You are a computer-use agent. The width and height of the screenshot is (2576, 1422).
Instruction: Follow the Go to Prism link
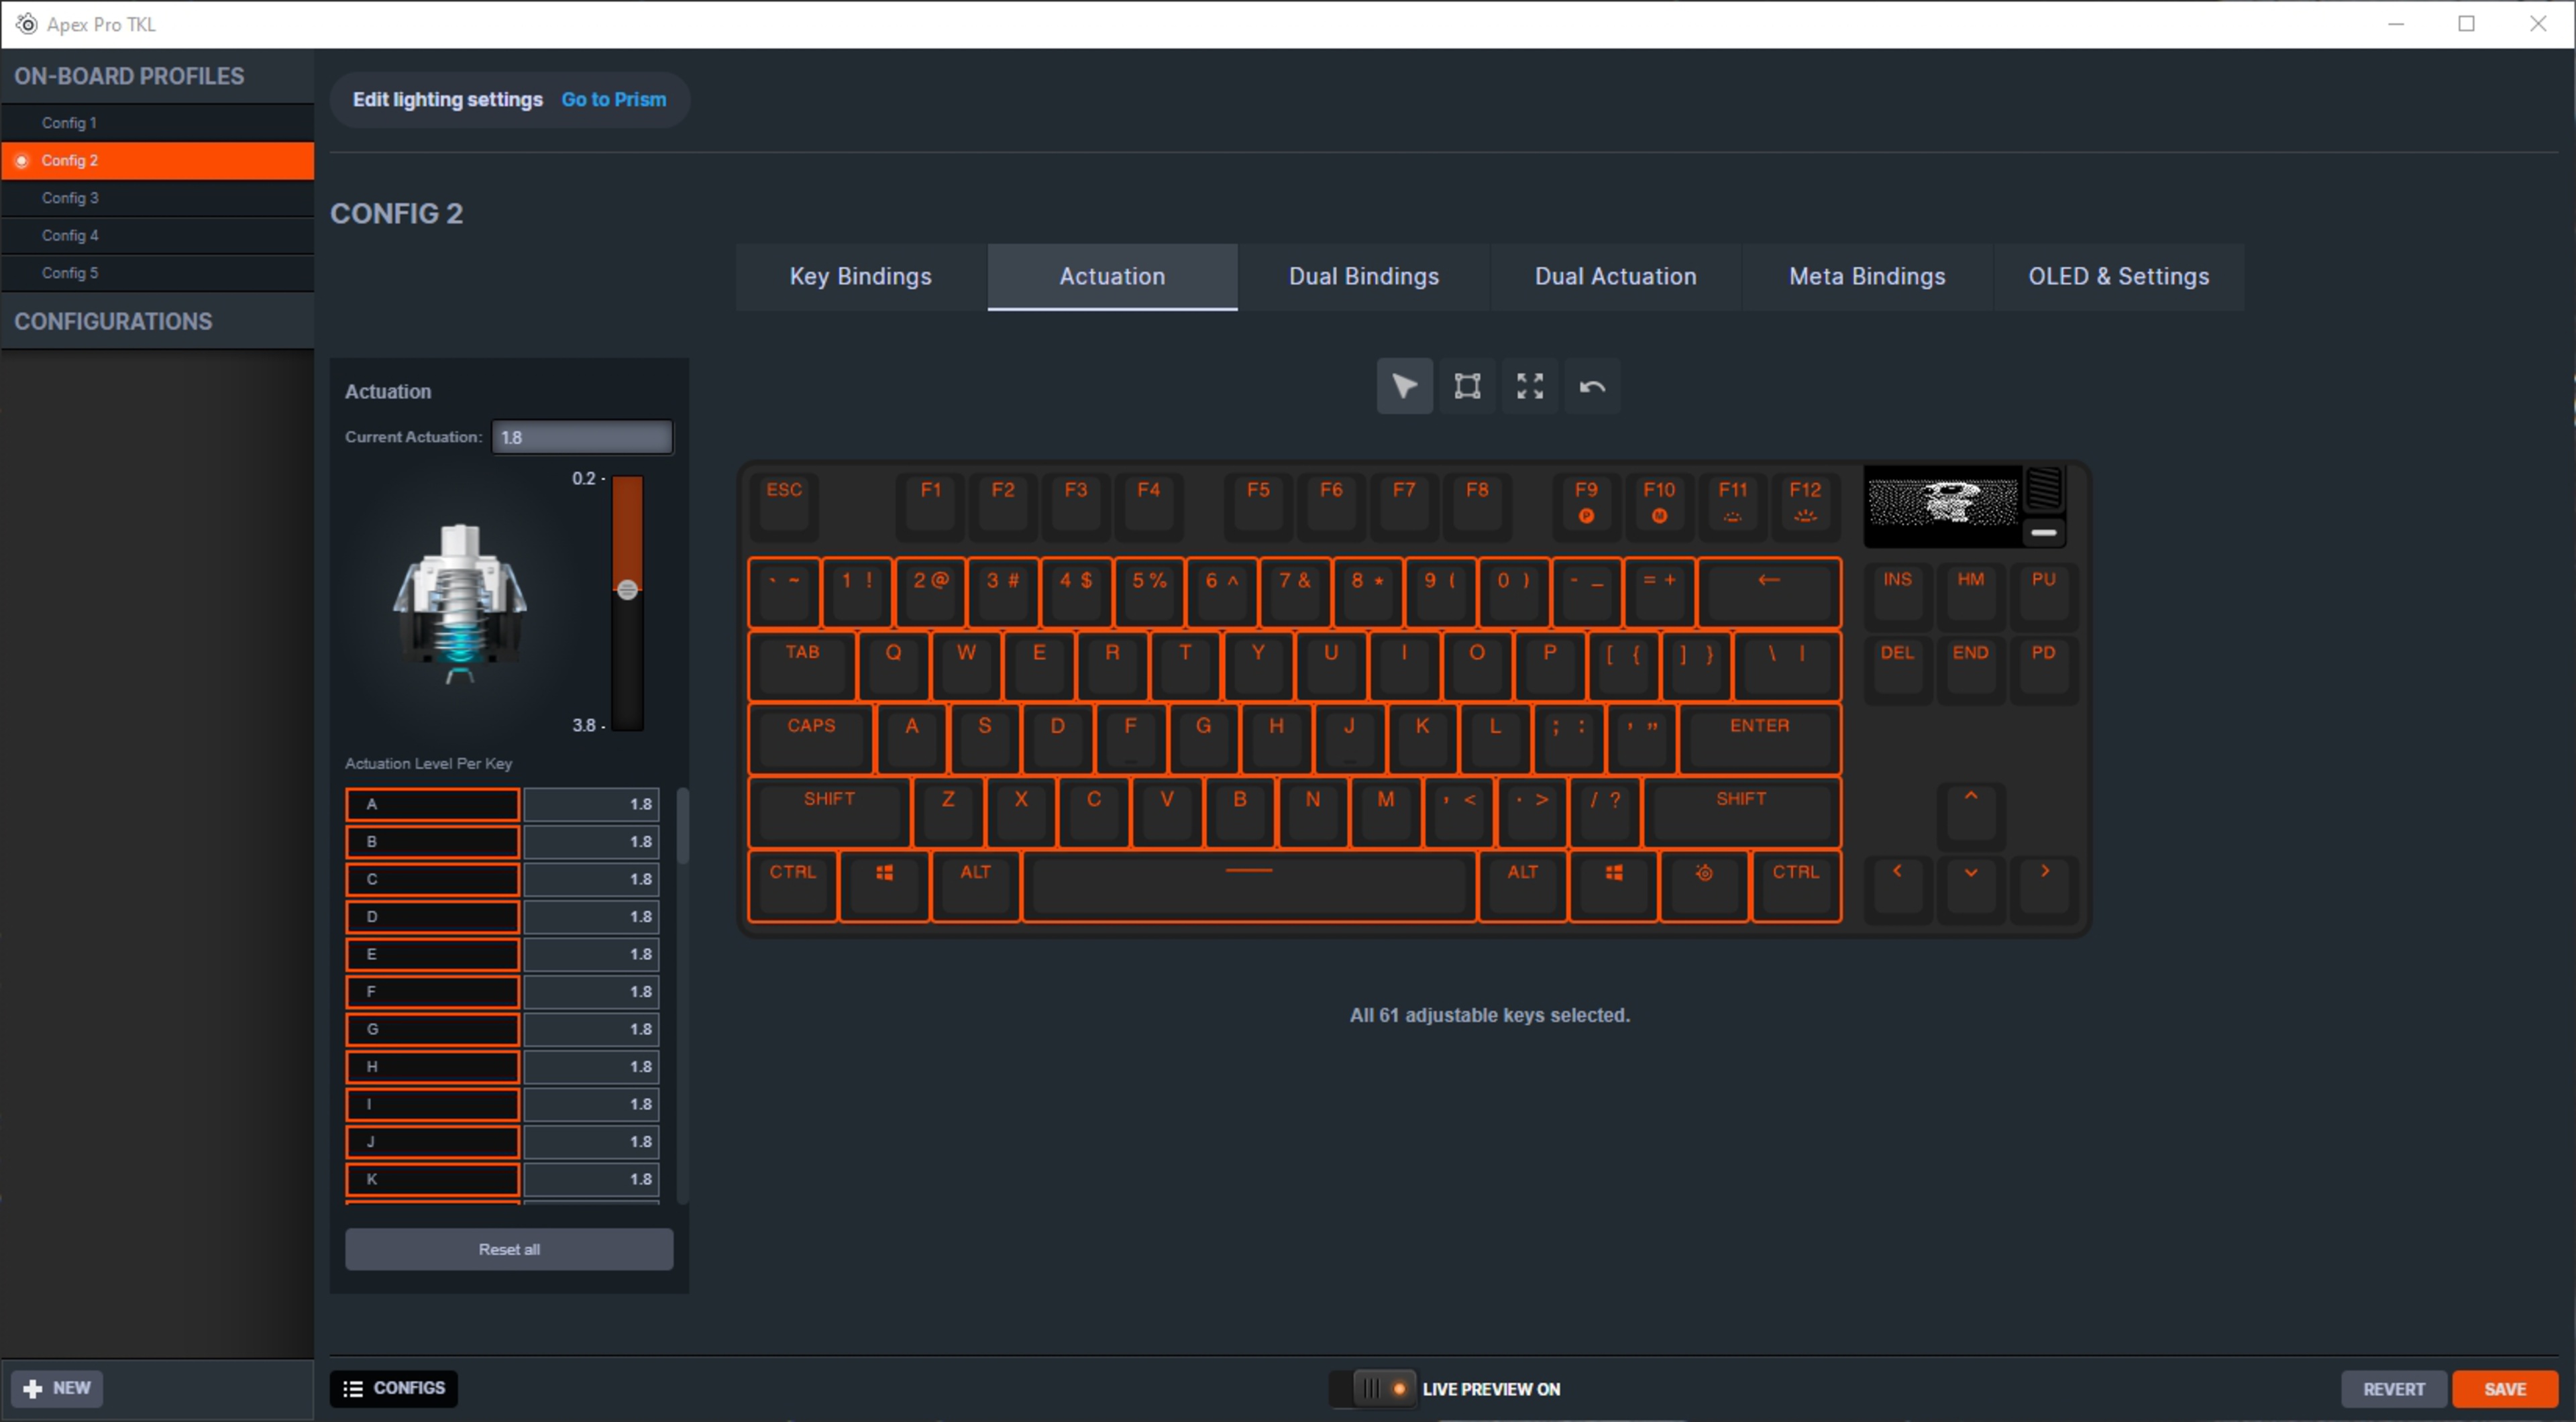click(613, 100)
